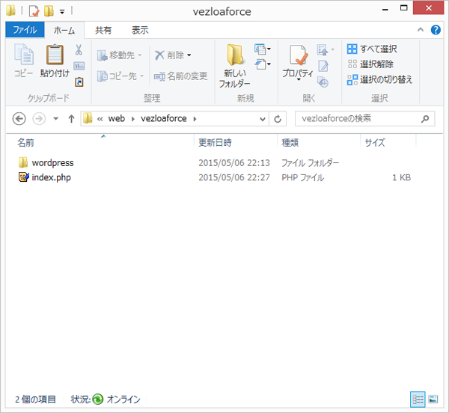
Task: Open the Easy access dropdown
Action: click(263, 64)
